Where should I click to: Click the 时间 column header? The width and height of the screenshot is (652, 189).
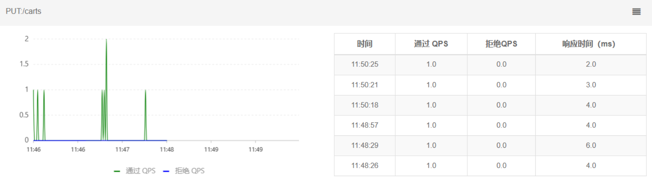365,44
